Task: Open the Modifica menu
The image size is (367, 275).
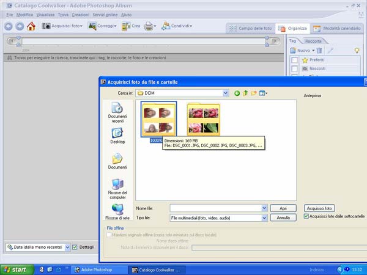Action: coord(24,15)
